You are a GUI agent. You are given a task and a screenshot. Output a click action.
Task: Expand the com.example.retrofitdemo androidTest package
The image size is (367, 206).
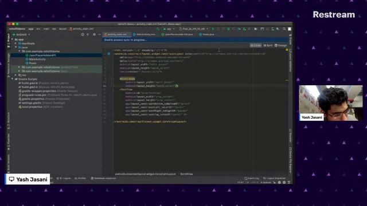click(x=19, y=68)
